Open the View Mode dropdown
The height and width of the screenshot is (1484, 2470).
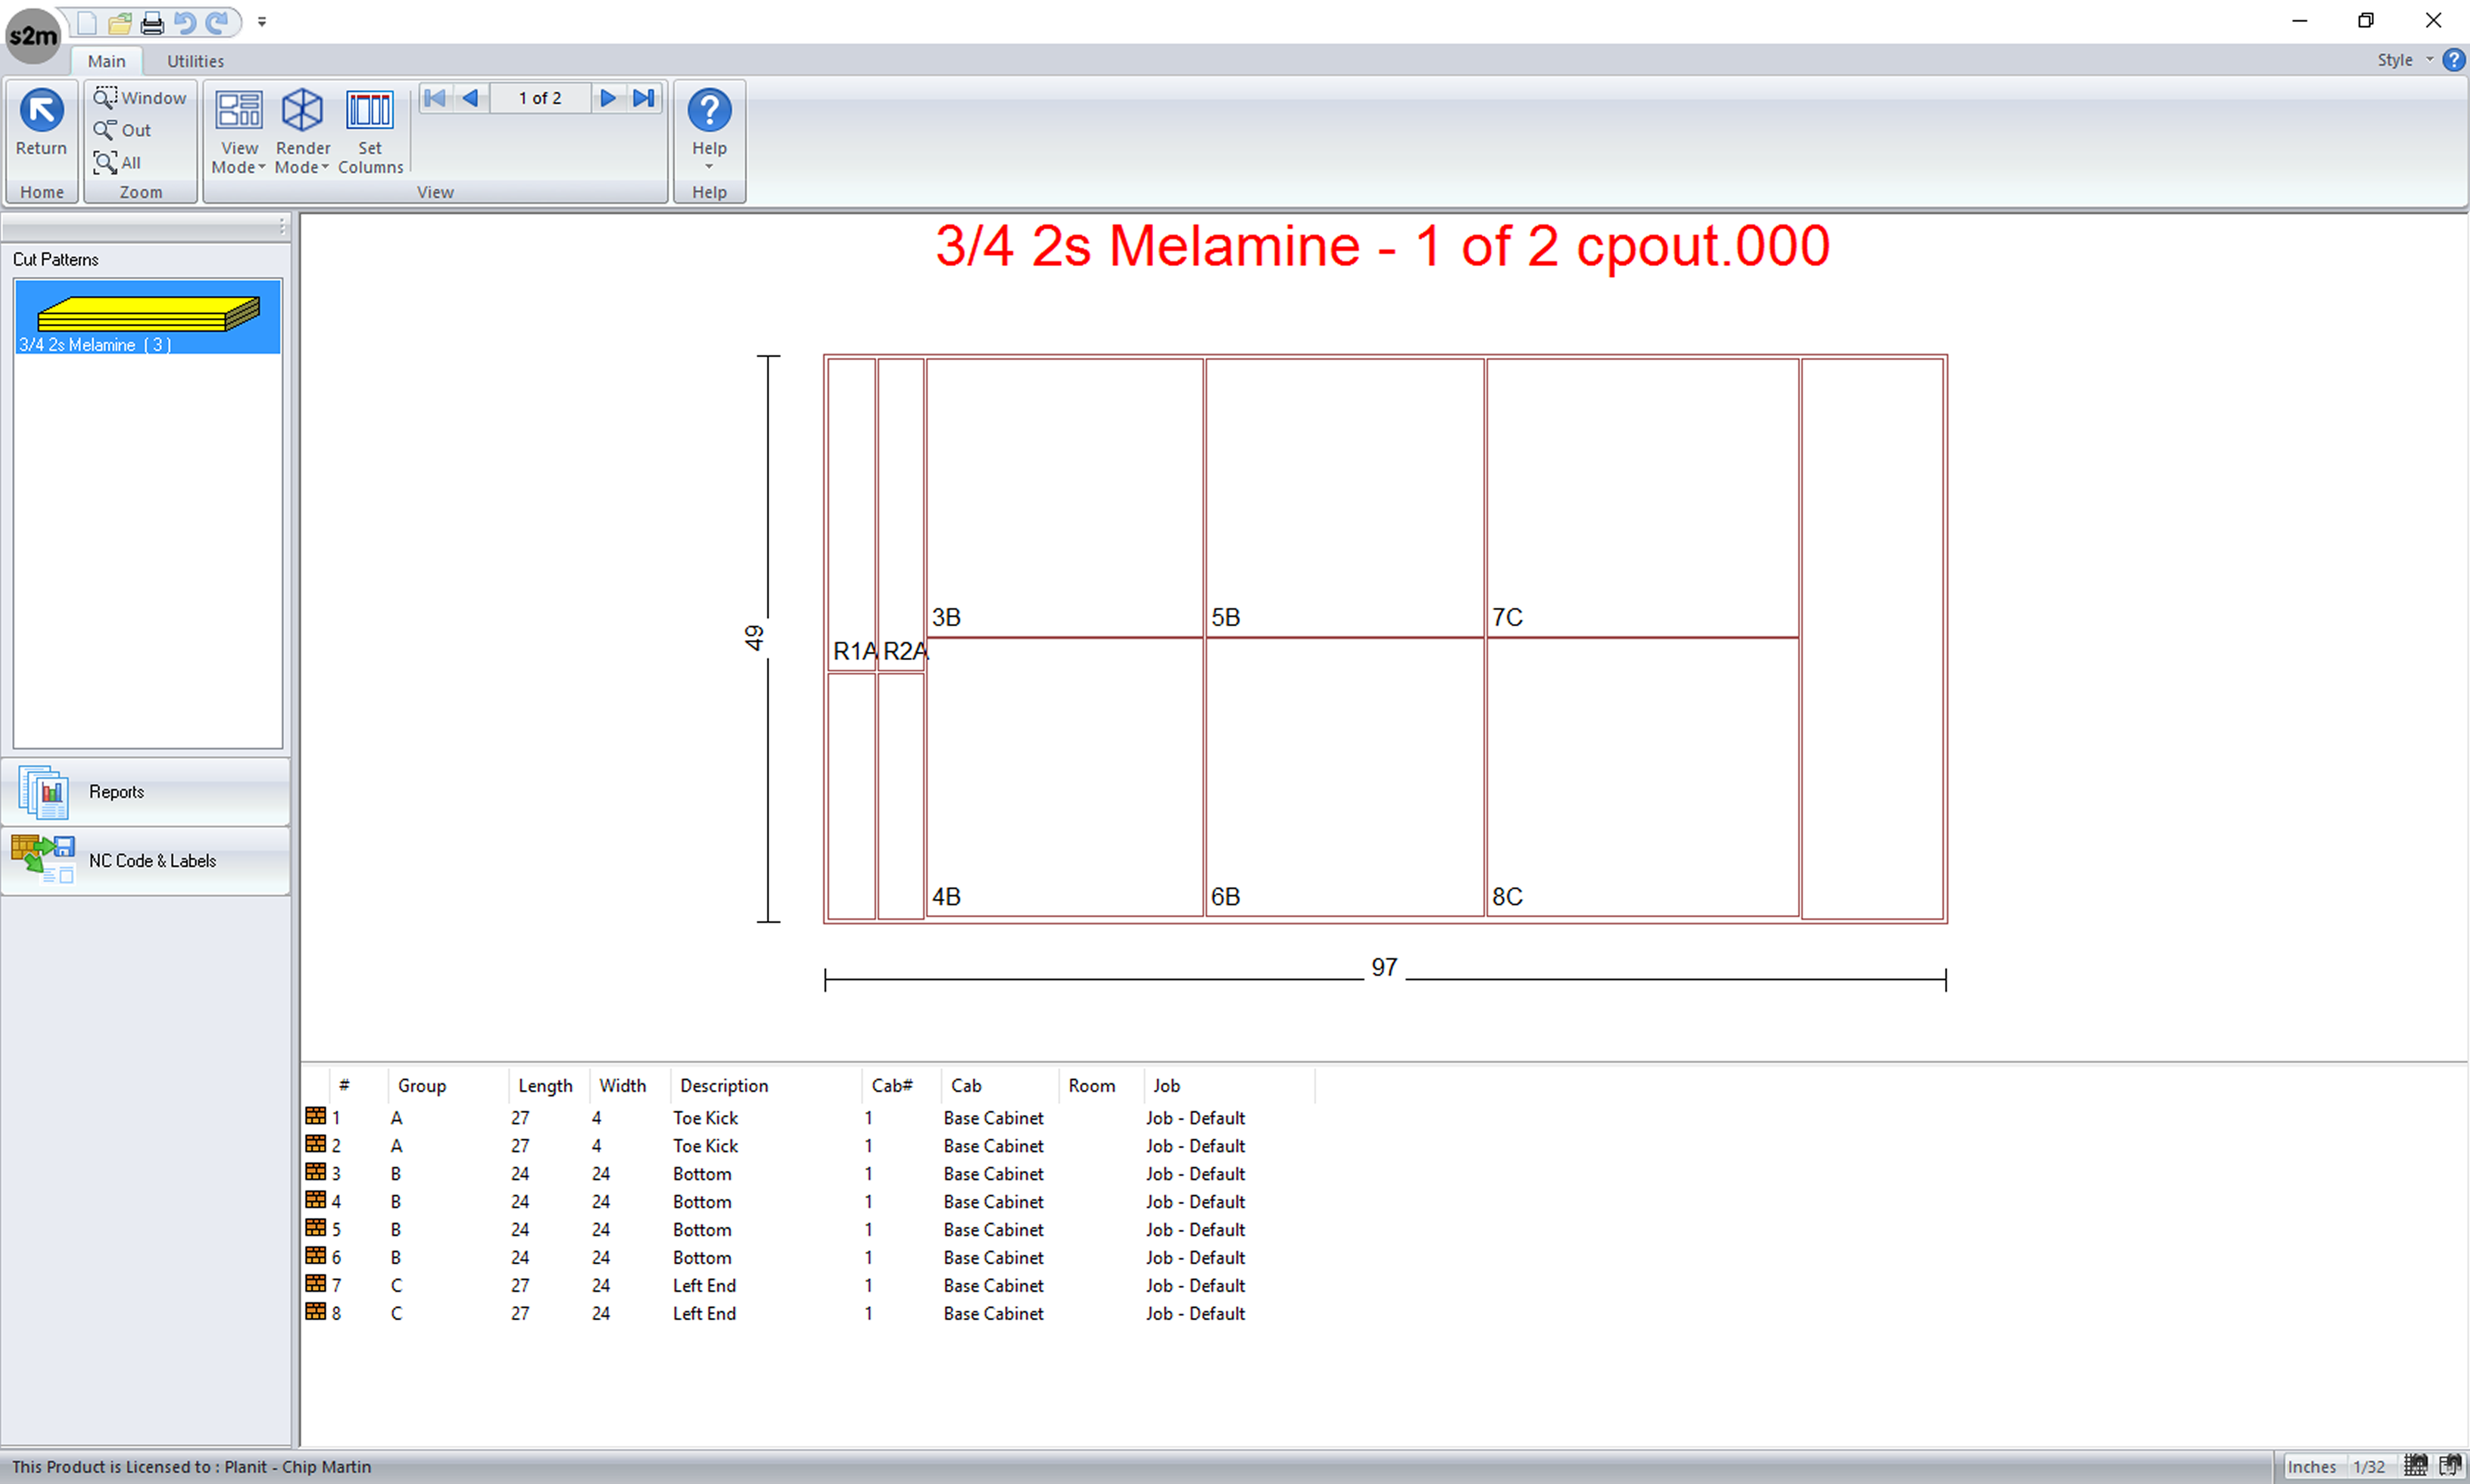[x=239, y=132]
